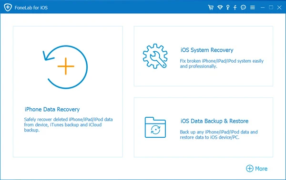
Task: Click the More link text
Action: (261, 169)
